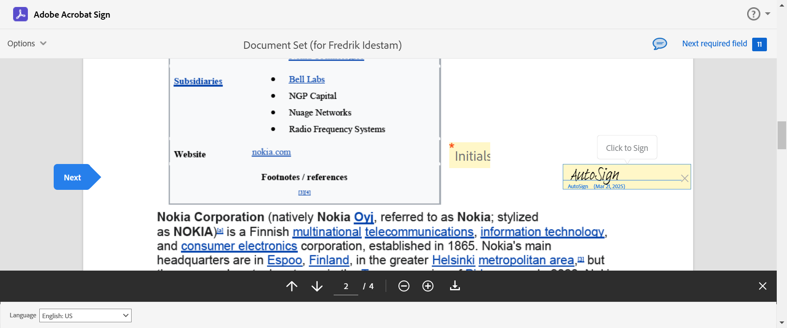This screenshot has width=787, height=328.
Task: Click the Adobe Acrobat Sign logo icon
Action: pyautogui.click(x=20, y=14)
